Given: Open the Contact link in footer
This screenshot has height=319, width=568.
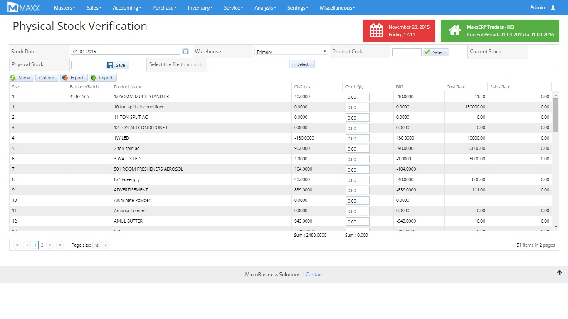Looking at the screenshot, I should click(x=314, y=275).
